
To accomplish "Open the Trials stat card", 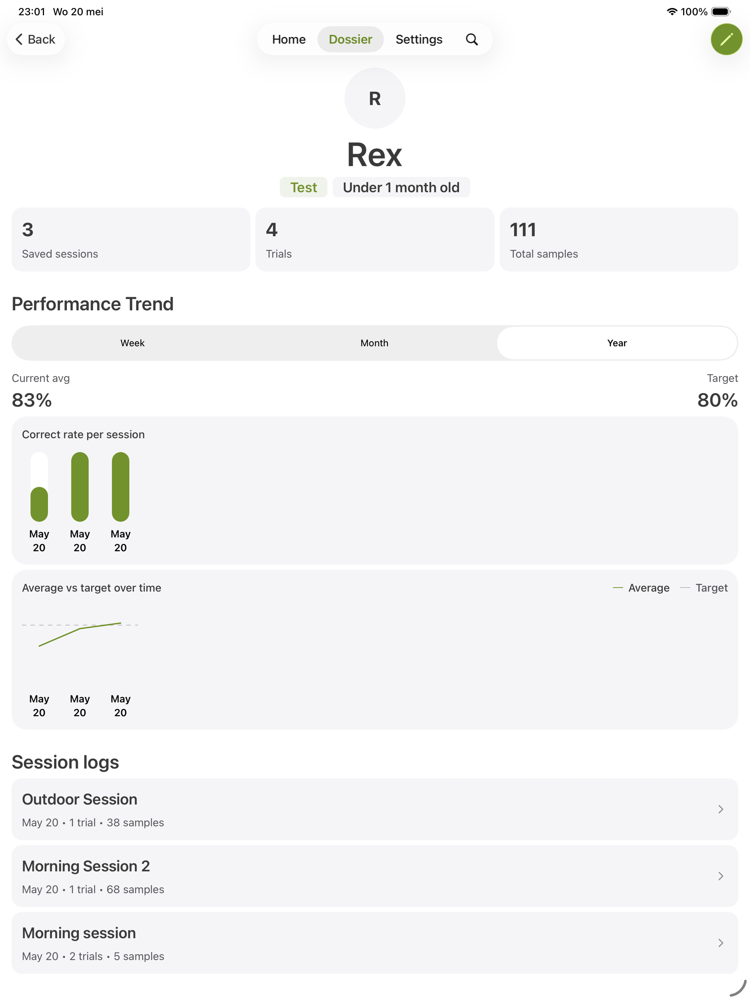I will pyautogui.click(x=375, y=239).
